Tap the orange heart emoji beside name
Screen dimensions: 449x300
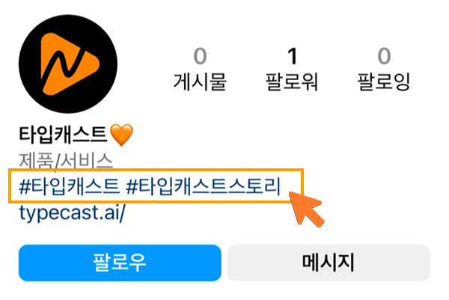122,135
